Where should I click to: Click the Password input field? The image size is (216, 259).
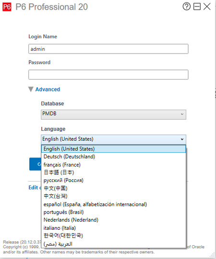(x=108, y=75)
